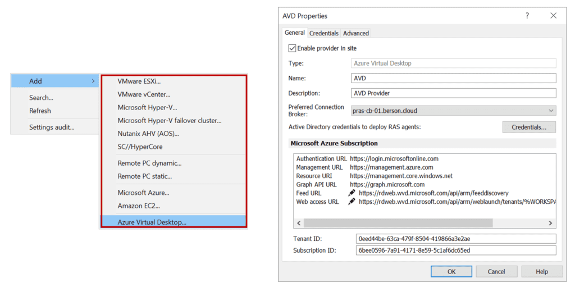Expand the Add submenu arrow
This screenshot has width=575, height=287.
(93, 81)
